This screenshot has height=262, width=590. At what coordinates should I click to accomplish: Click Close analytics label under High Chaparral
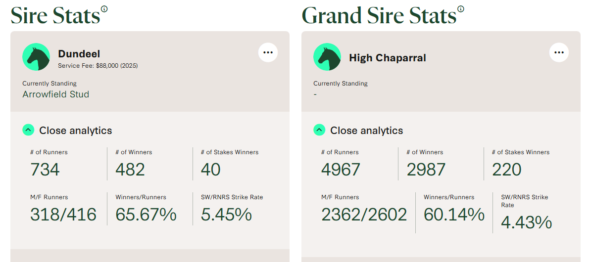pos(367,131)
